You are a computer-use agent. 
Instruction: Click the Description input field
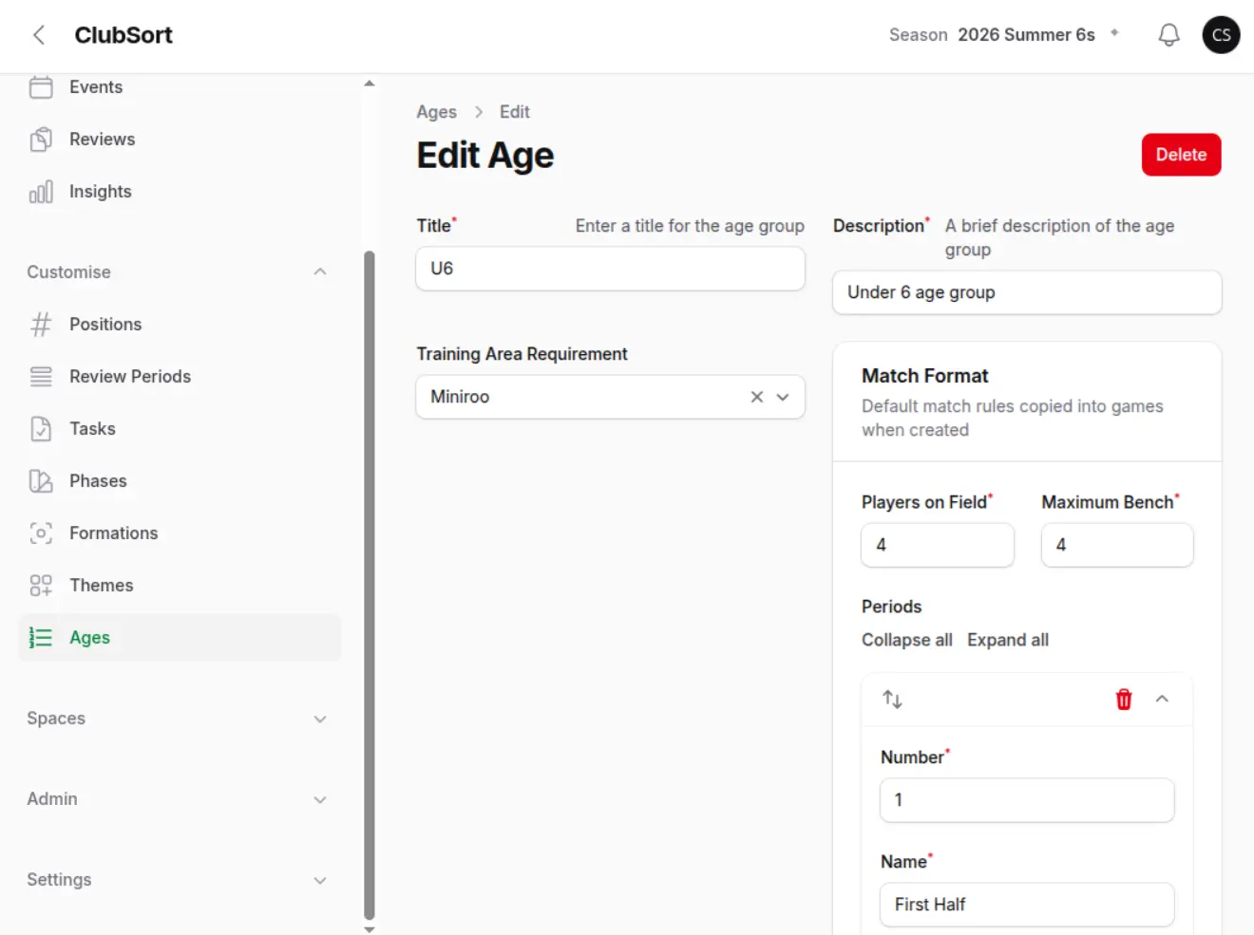1027,292
